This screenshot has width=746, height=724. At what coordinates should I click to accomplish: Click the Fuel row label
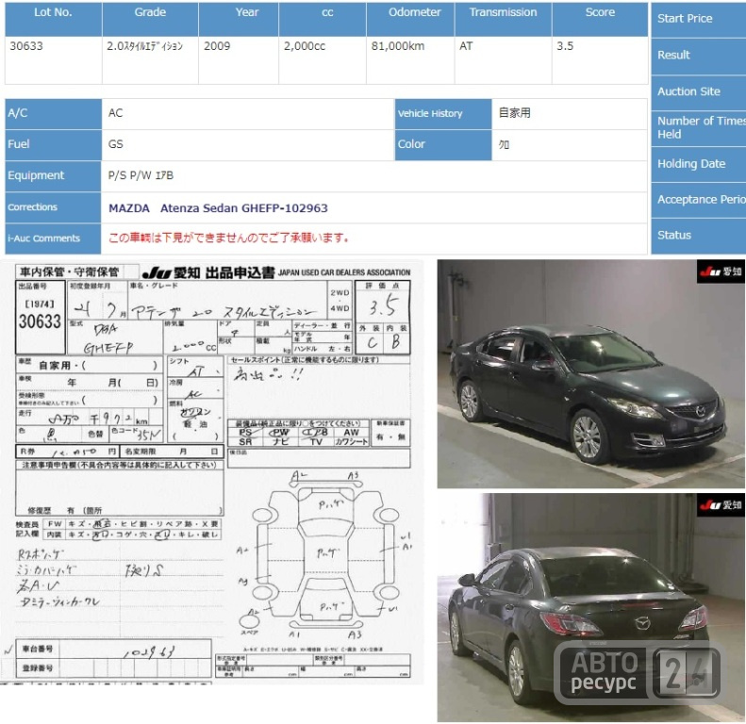coord(53,144)
